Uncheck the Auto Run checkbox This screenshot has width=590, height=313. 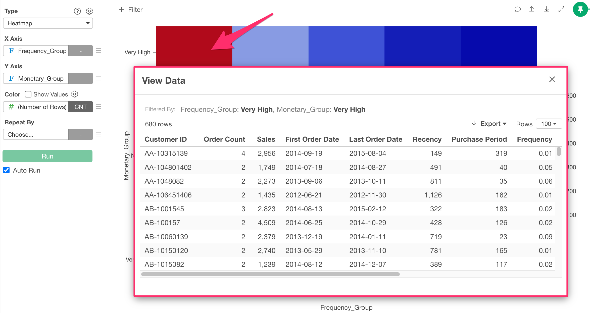tap(7, 170)
